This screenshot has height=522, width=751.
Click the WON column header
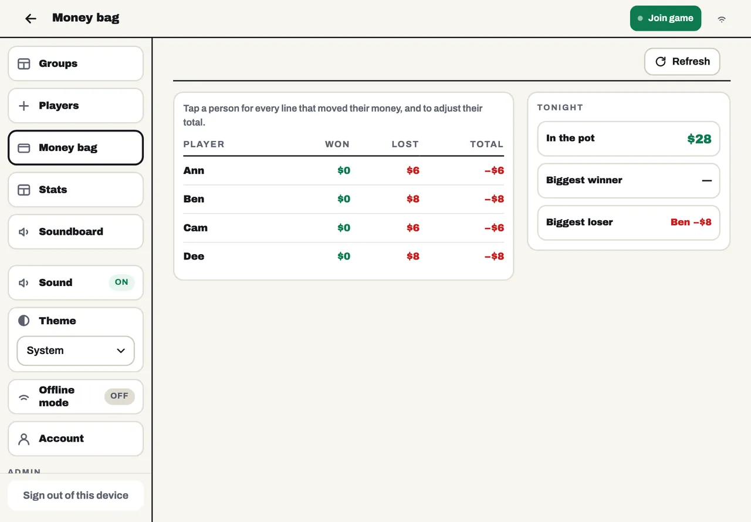click(337, 144)
